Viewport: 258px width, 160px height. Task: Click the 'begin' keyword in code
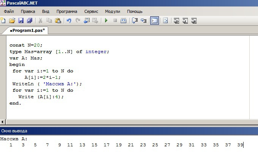[17, 64]
